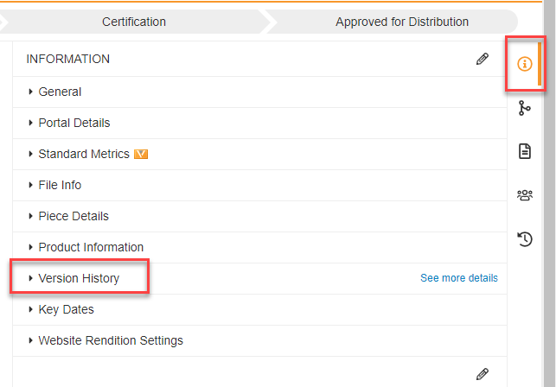
Task: Expand the Portal Details section
Action: [73, 123]
